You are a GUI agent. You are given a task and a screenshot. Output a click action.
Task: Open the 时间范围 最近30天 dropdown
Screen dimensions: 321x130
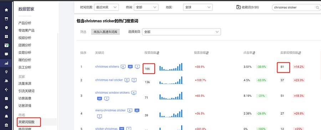click(x=106, y=7)
